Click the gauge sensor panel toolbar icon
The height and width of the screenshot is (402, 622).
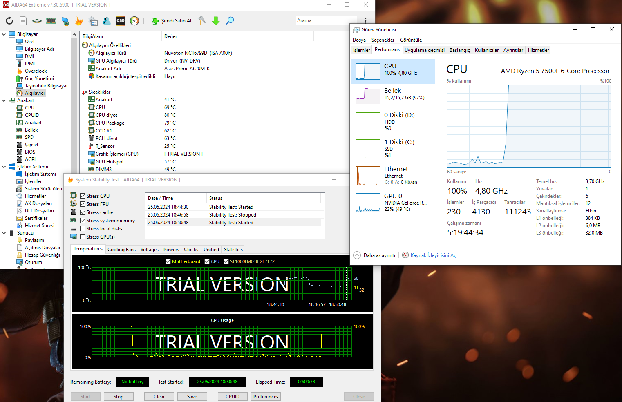click(134, 21)
